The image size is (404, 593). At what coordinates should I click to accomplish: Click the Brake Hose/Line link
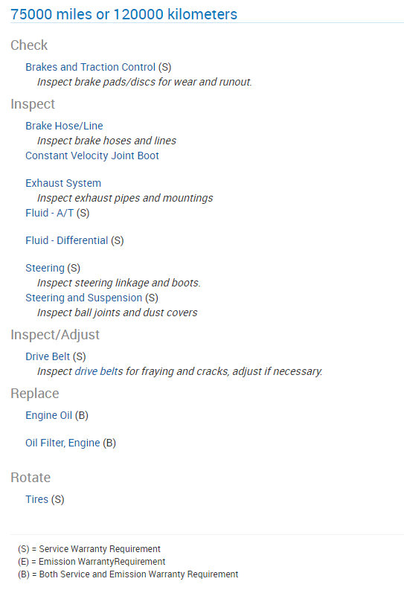coord(64,126)
